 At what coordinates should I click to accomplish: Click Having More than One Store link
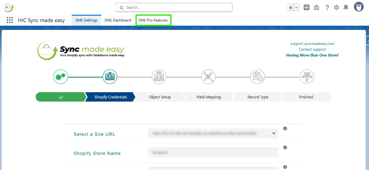312,55
